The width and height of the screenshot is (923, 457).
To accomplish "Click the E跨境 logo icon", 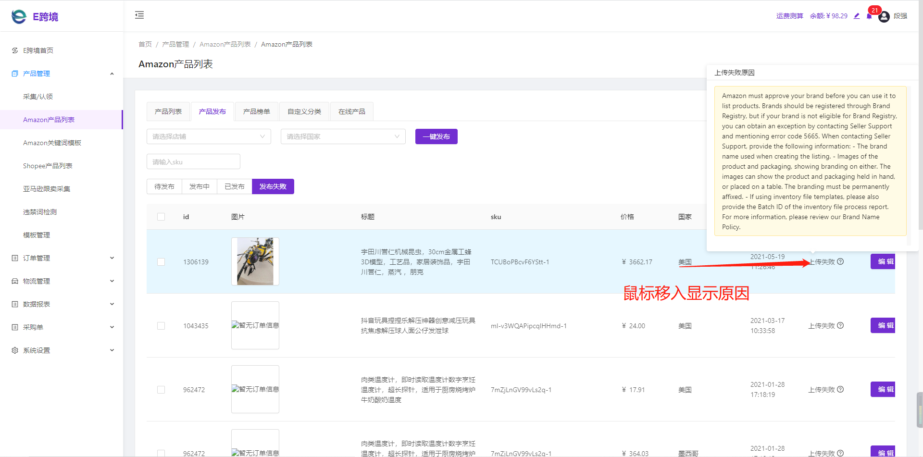I will [19, 17].
